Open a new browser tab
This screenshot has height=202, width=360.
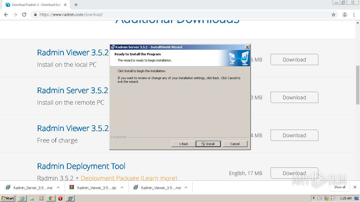[x=76, y=5]
